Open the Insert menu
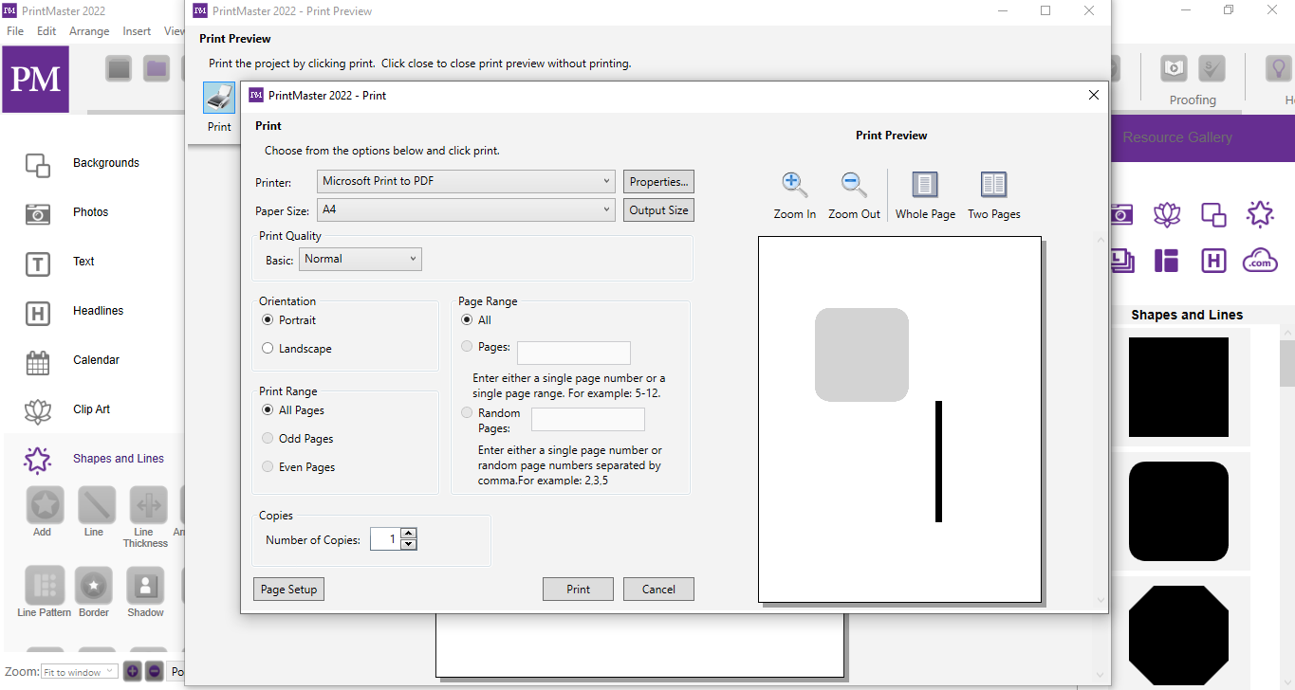 click(137, 31)
